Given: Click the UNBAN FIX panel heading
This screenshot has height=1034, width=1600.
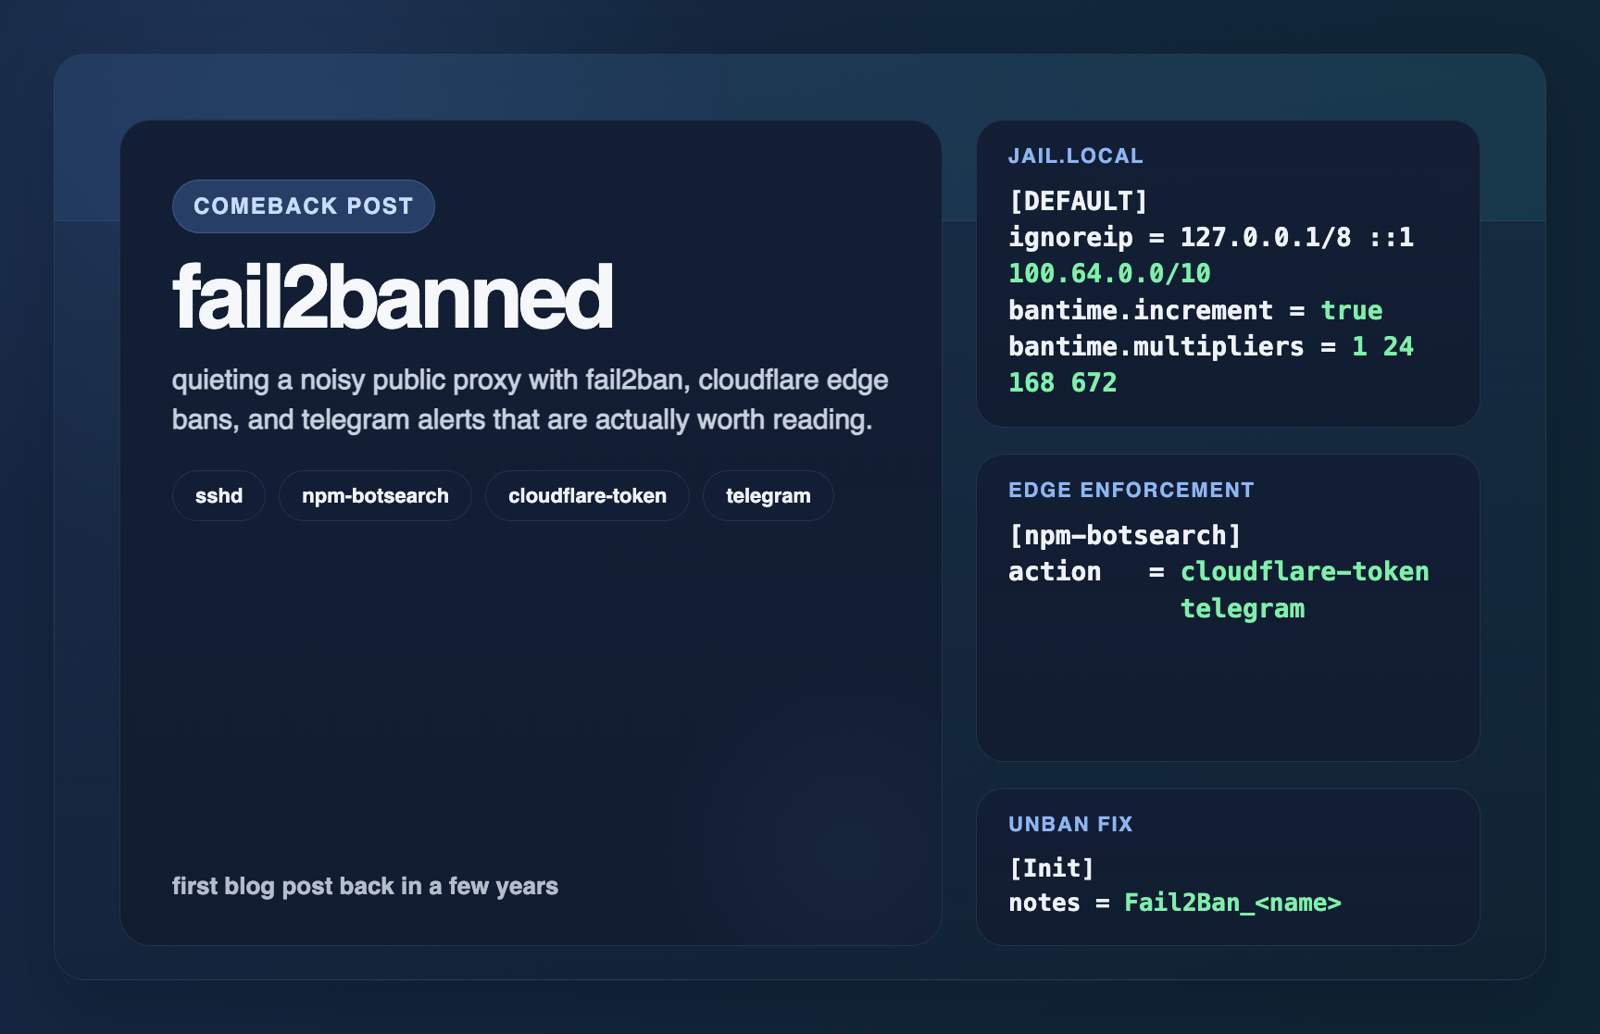Looking at the screenshot, I should (1069, 824).
